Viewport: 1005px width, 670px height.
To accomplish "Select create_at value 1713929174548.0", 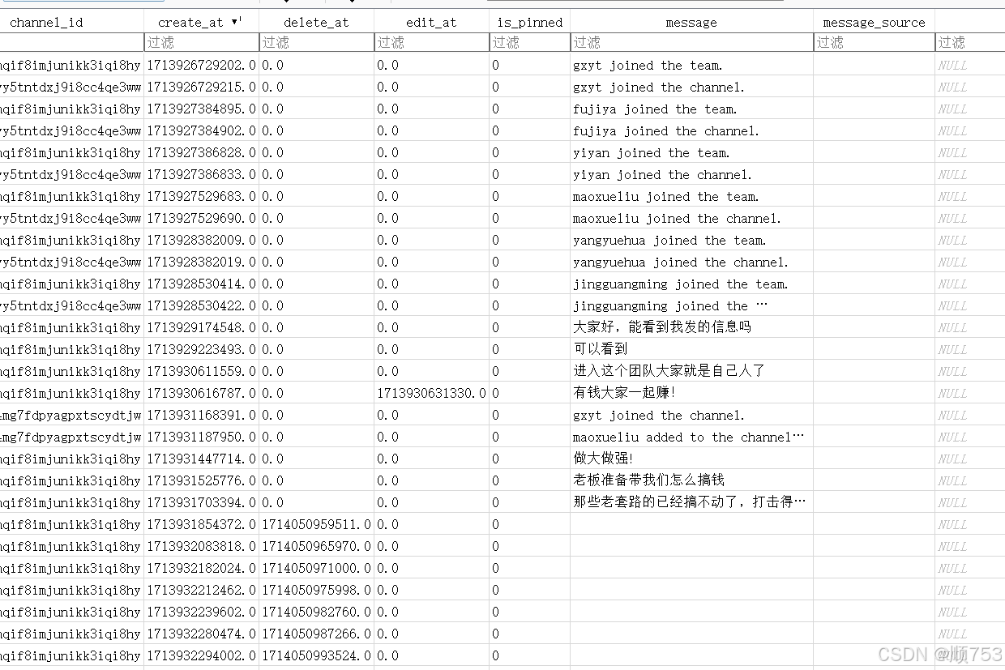I will [x=201, y=327].
